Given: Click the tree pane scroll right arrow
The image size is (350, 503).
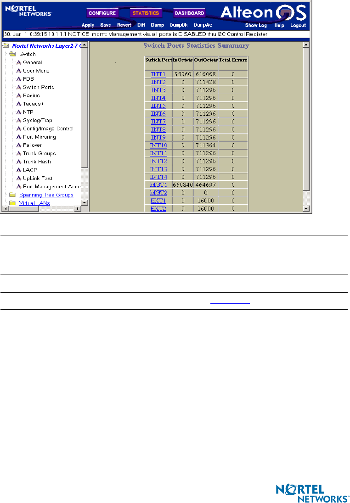Looking at the screenshot, I should tap(78, 209).
